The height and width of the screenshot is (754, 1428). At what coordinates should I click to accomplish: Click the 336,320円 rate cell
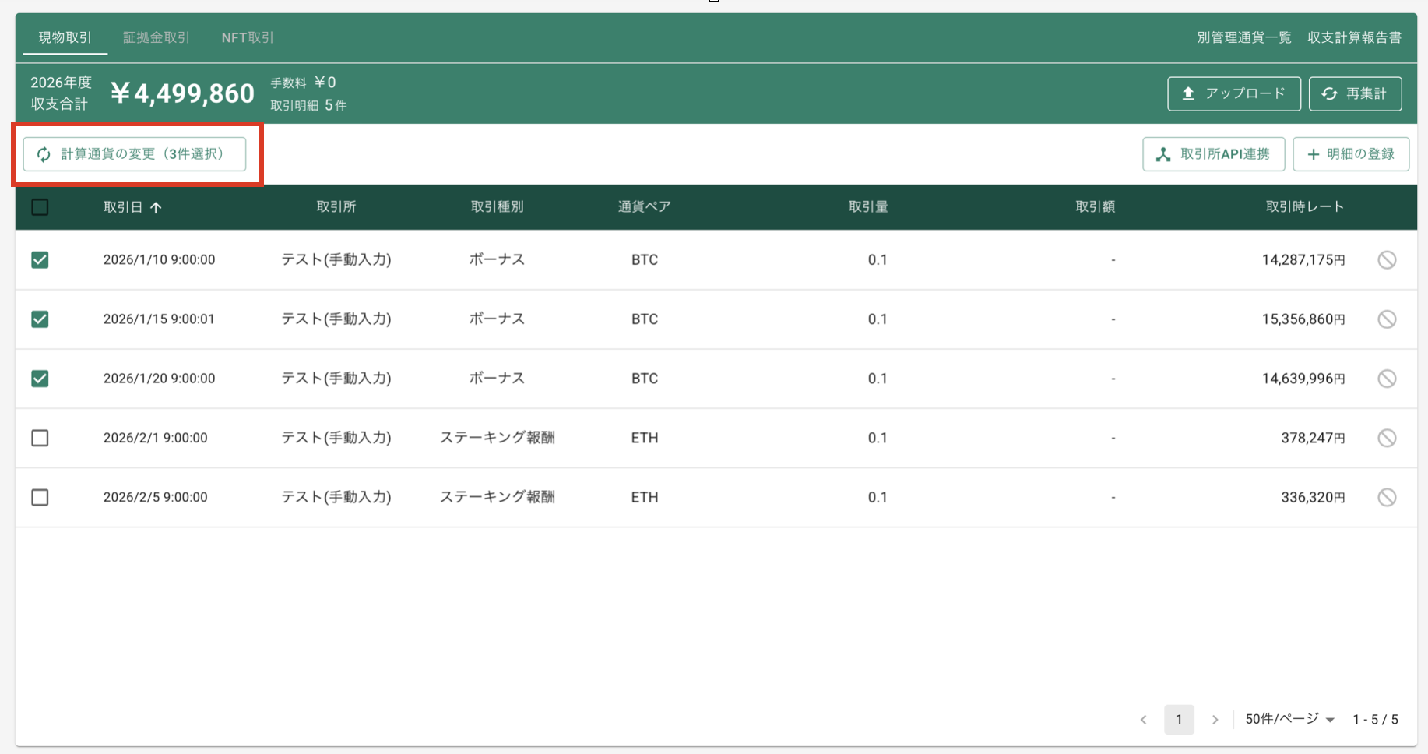(1313, 497)
